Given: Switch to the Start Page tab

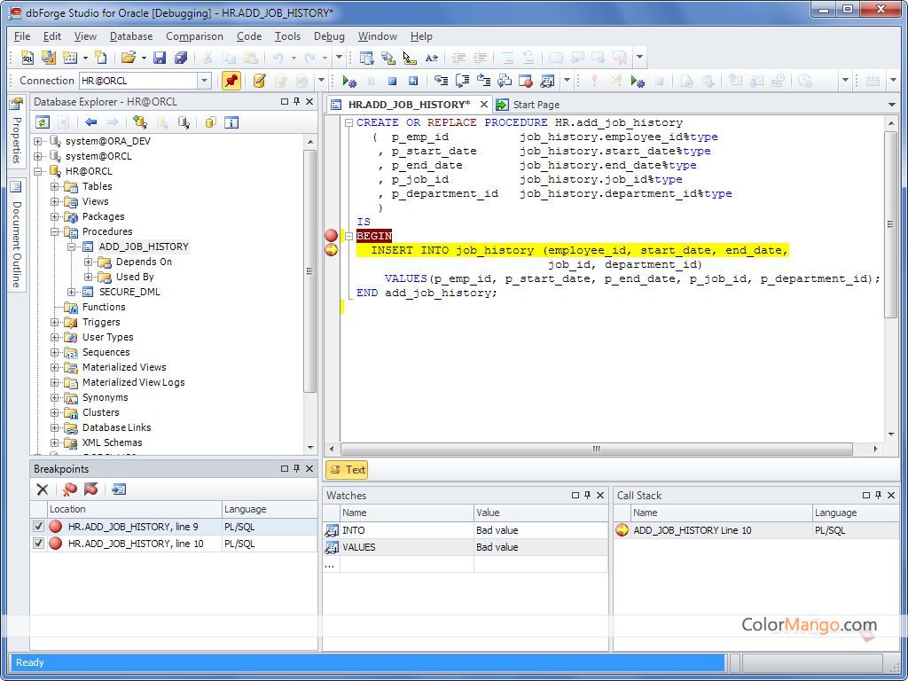Looking at the screenshot, I should pyautogui.click(x=529, y=105).
